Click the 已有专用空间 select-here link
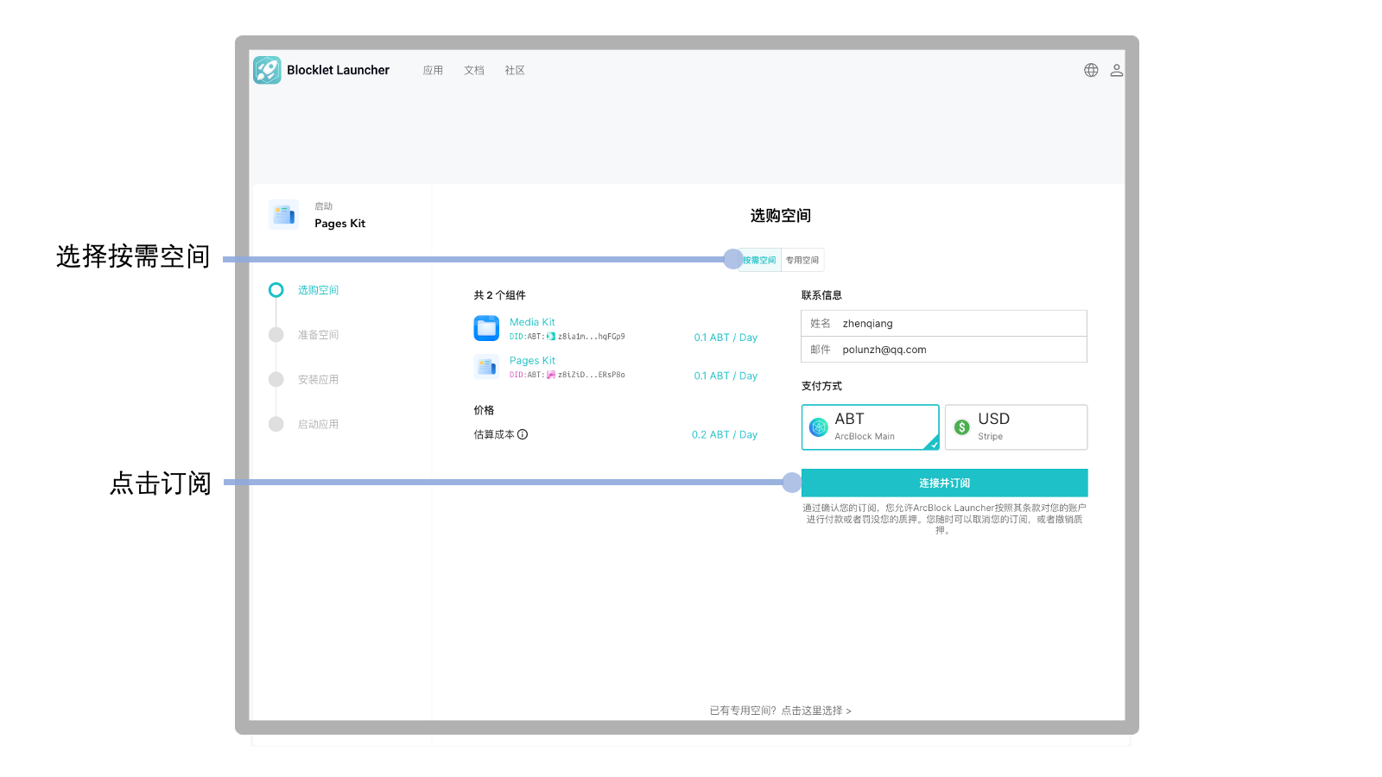 pos(780,711)
